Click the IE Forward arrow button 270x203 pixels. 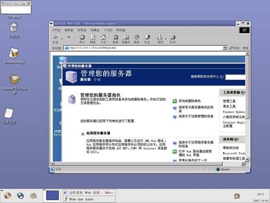click(69, 38)
